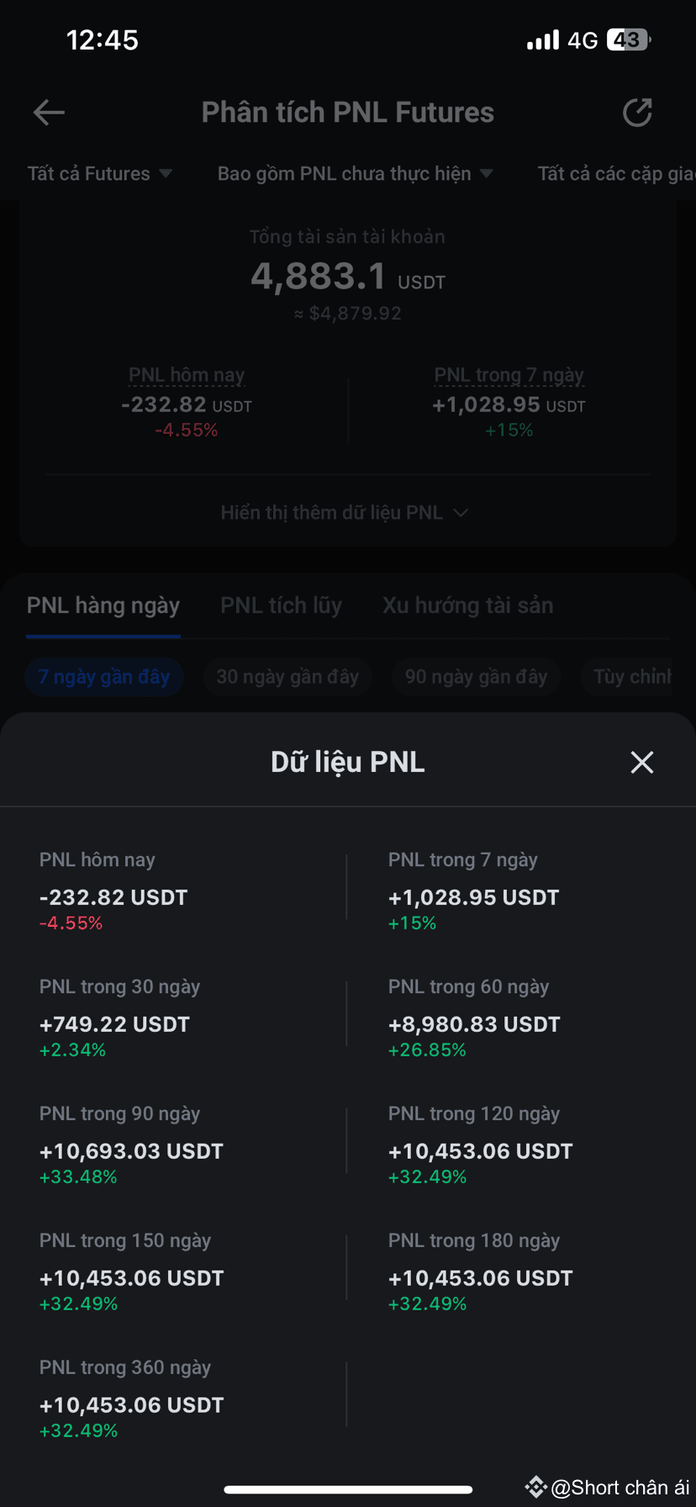Image resolution: width=696 pixels, height=1507 pixels.
Task: Tap the PNL hôm nay underlined label
Action: pos(187,375)
